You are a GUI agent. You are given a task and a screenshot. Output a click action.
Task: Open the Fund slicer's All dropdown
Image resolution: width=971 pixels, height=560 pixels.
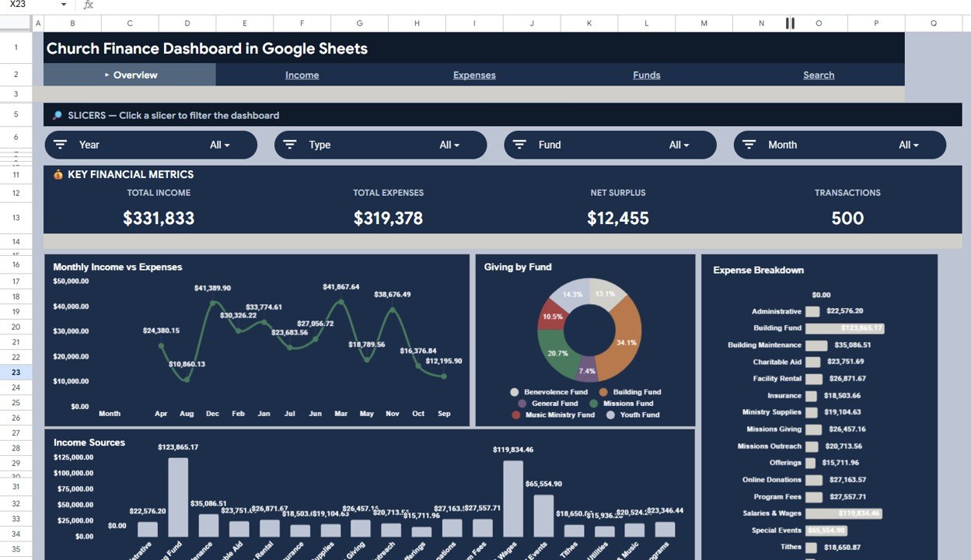point(679,145)
